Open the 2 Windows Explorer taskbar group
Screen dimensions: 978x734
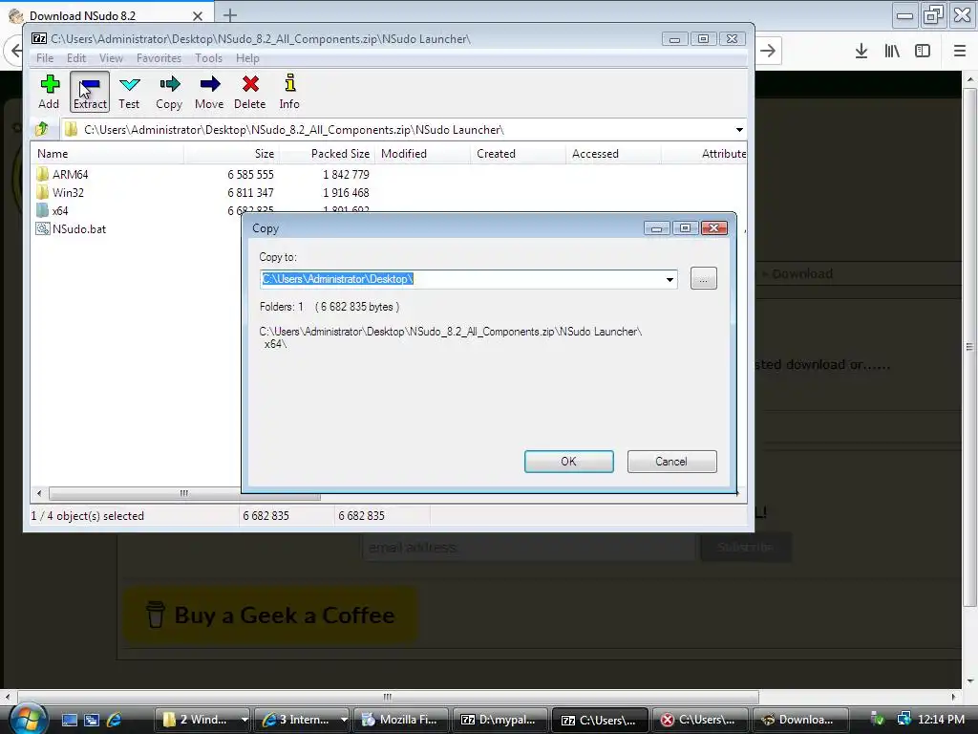click(202, 720)
